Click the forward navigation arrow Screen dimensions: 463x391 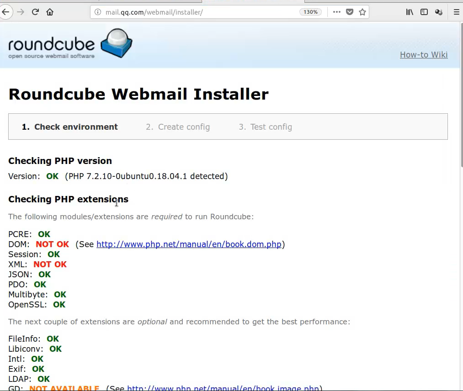pyautogui.click(x=21, y=12)
